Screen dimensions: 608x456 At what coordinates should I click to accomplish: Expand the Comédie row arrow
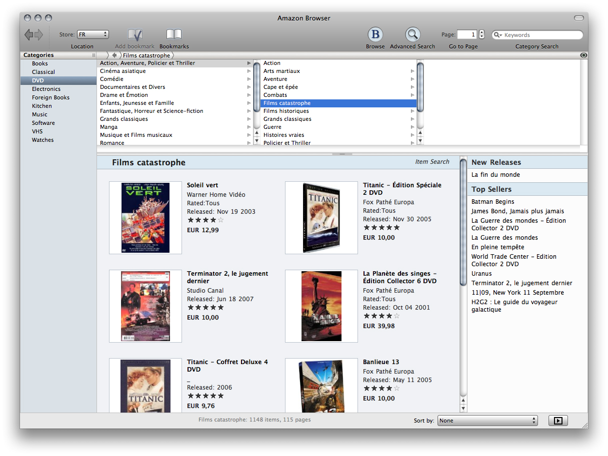(x=249, y=79)
